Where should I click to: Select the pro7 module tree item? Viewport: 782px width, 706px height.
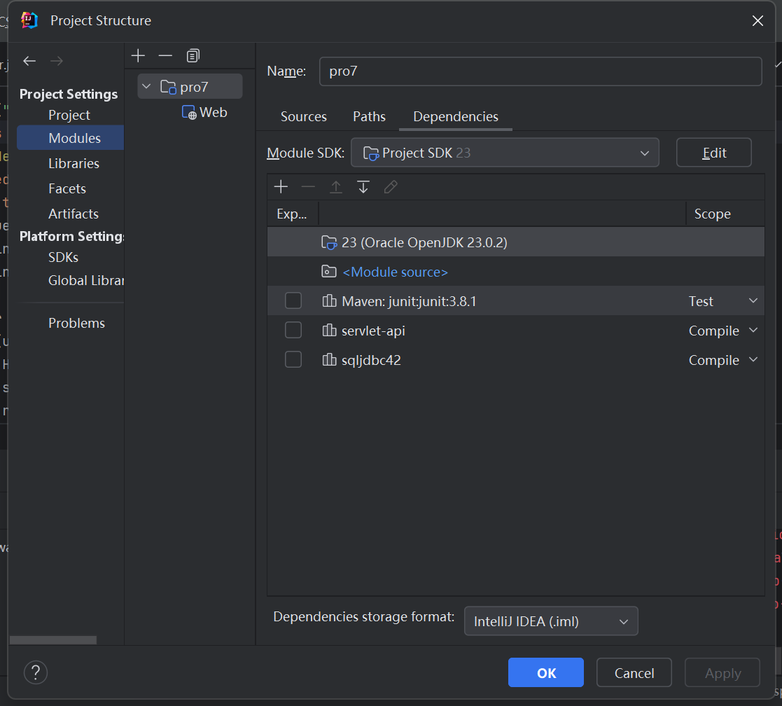point(190,87)
